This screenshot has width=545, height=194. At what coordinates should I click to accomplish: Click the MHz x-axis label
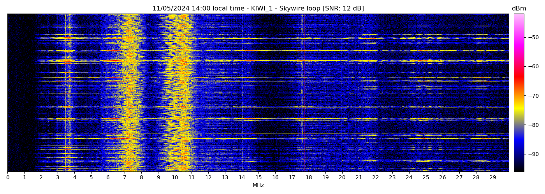[258, 185]
